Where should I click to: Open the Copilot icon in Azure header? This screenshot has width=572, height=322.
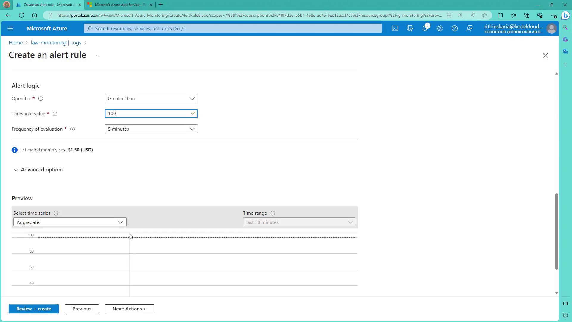pyautogui.click(x=410, y=28)
